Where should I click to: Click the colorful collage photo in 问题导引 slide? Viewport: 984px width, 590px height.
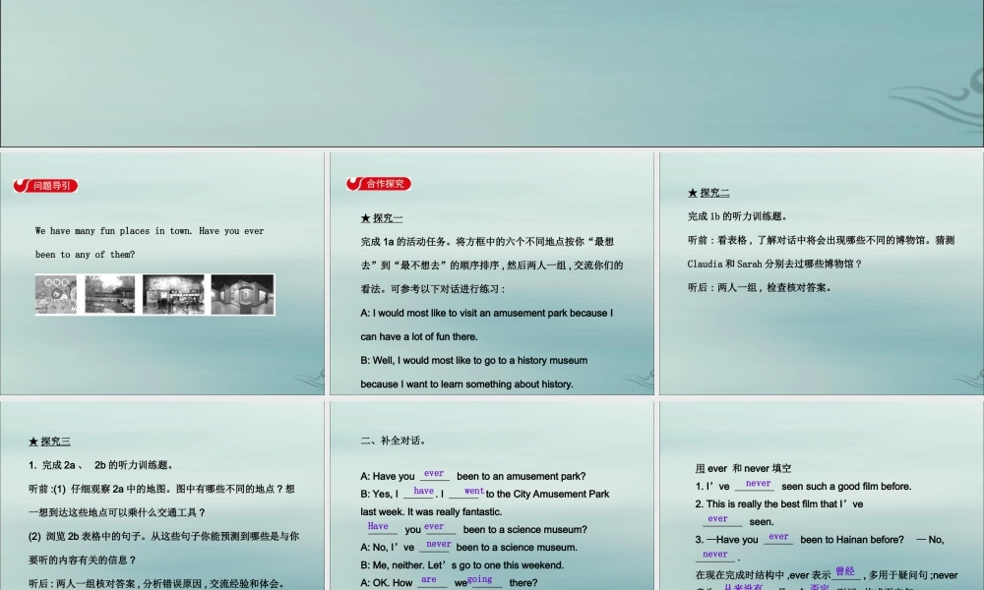[56, 294]
